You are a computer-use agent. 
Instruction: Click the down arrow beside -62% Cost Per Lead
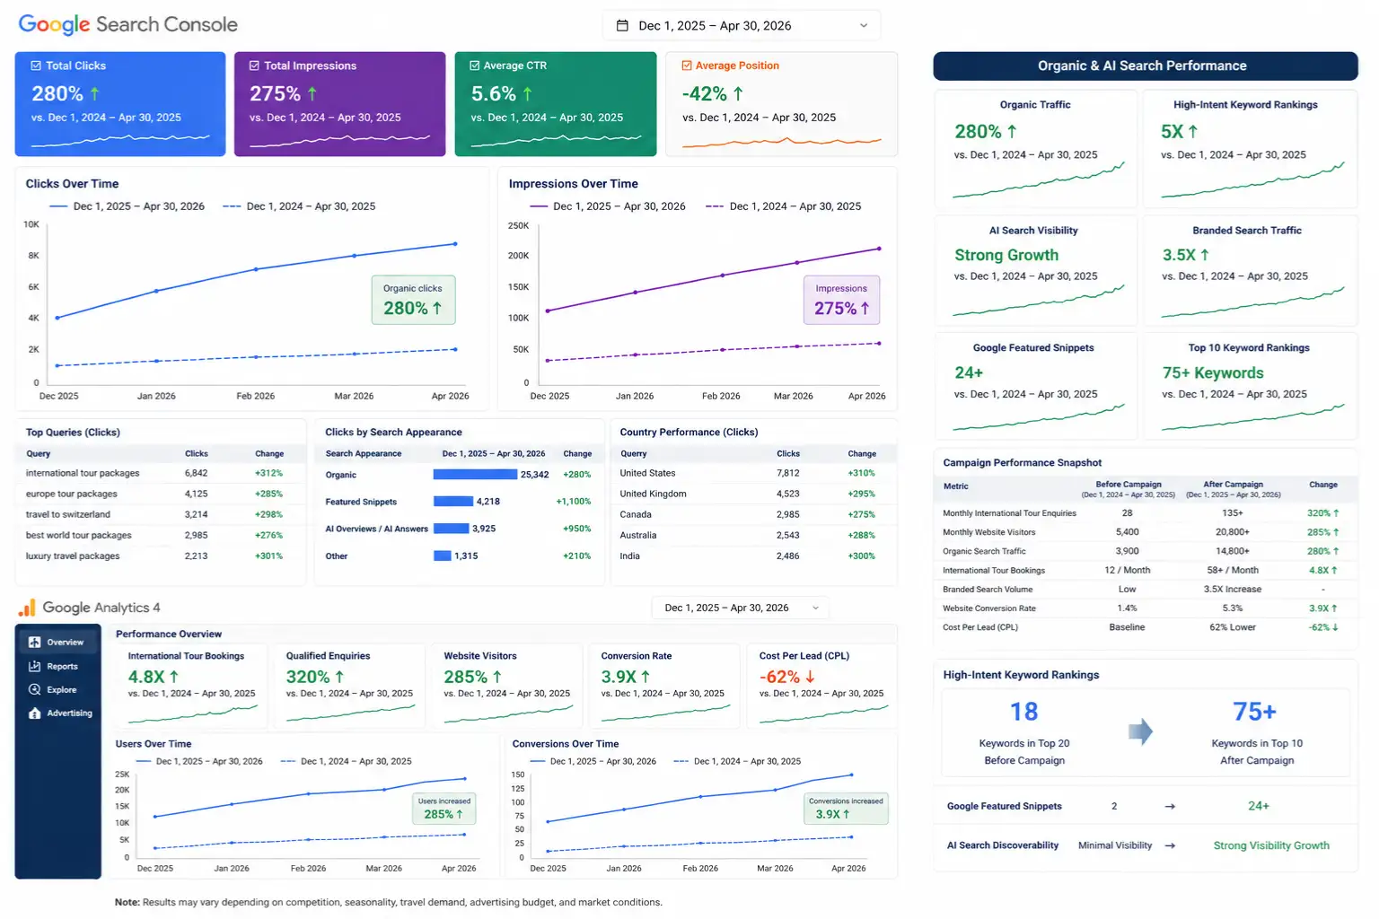[810, 677]
